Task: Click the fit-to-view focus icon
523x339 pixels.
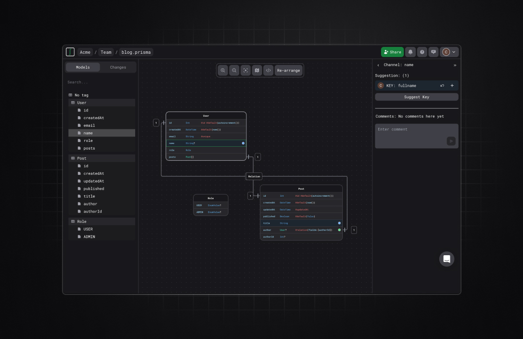Action: click(246, 70)
